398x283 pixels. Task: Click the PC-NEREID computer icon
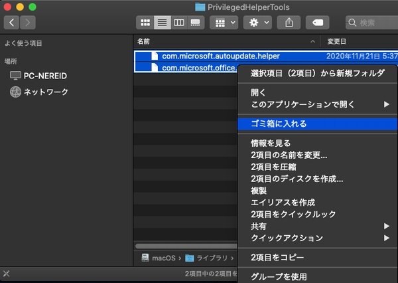point(15,76)
